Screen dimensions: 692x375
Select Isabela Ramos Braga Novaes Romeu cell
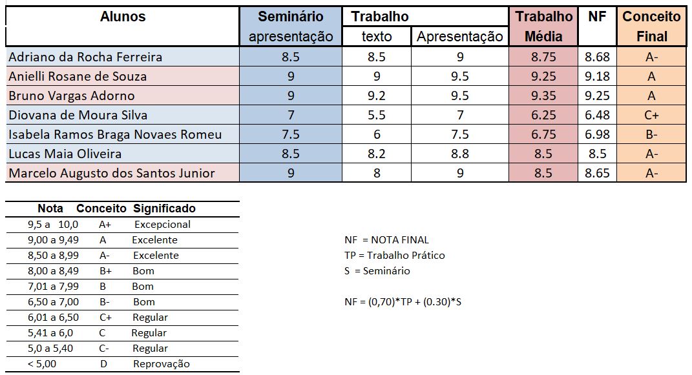tap(115, 134)
